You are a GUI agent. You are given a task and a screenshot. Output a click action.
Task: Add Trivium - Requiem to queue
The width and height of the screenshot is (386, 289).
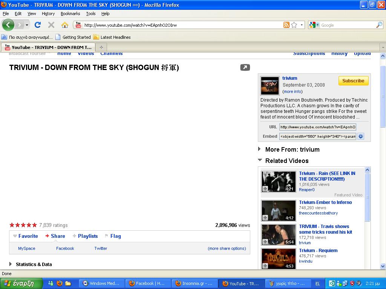(265, 266)
